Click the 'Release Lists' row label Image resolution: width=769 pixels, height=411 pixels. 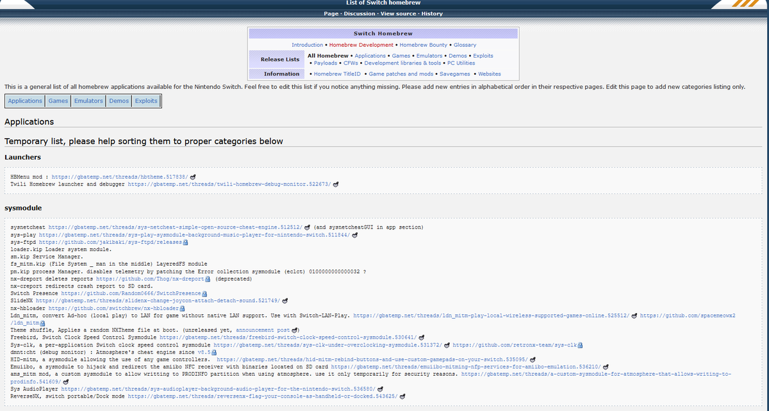coord(280,59)
